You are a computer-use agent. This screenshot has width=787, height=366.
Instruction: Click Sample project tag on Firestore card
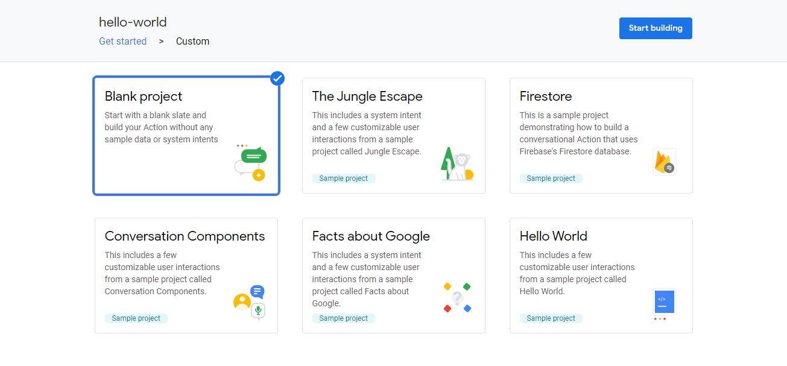pyautogui.click(x=551, y=178)
